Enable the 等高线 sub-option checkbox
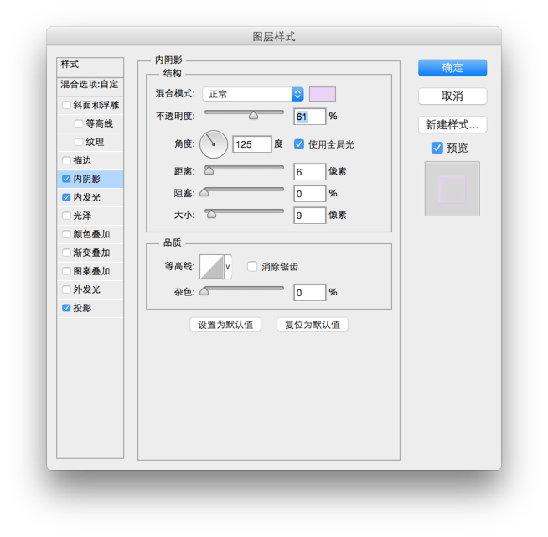This screenshot has height=537, width=548. click(x=79, y=123)
